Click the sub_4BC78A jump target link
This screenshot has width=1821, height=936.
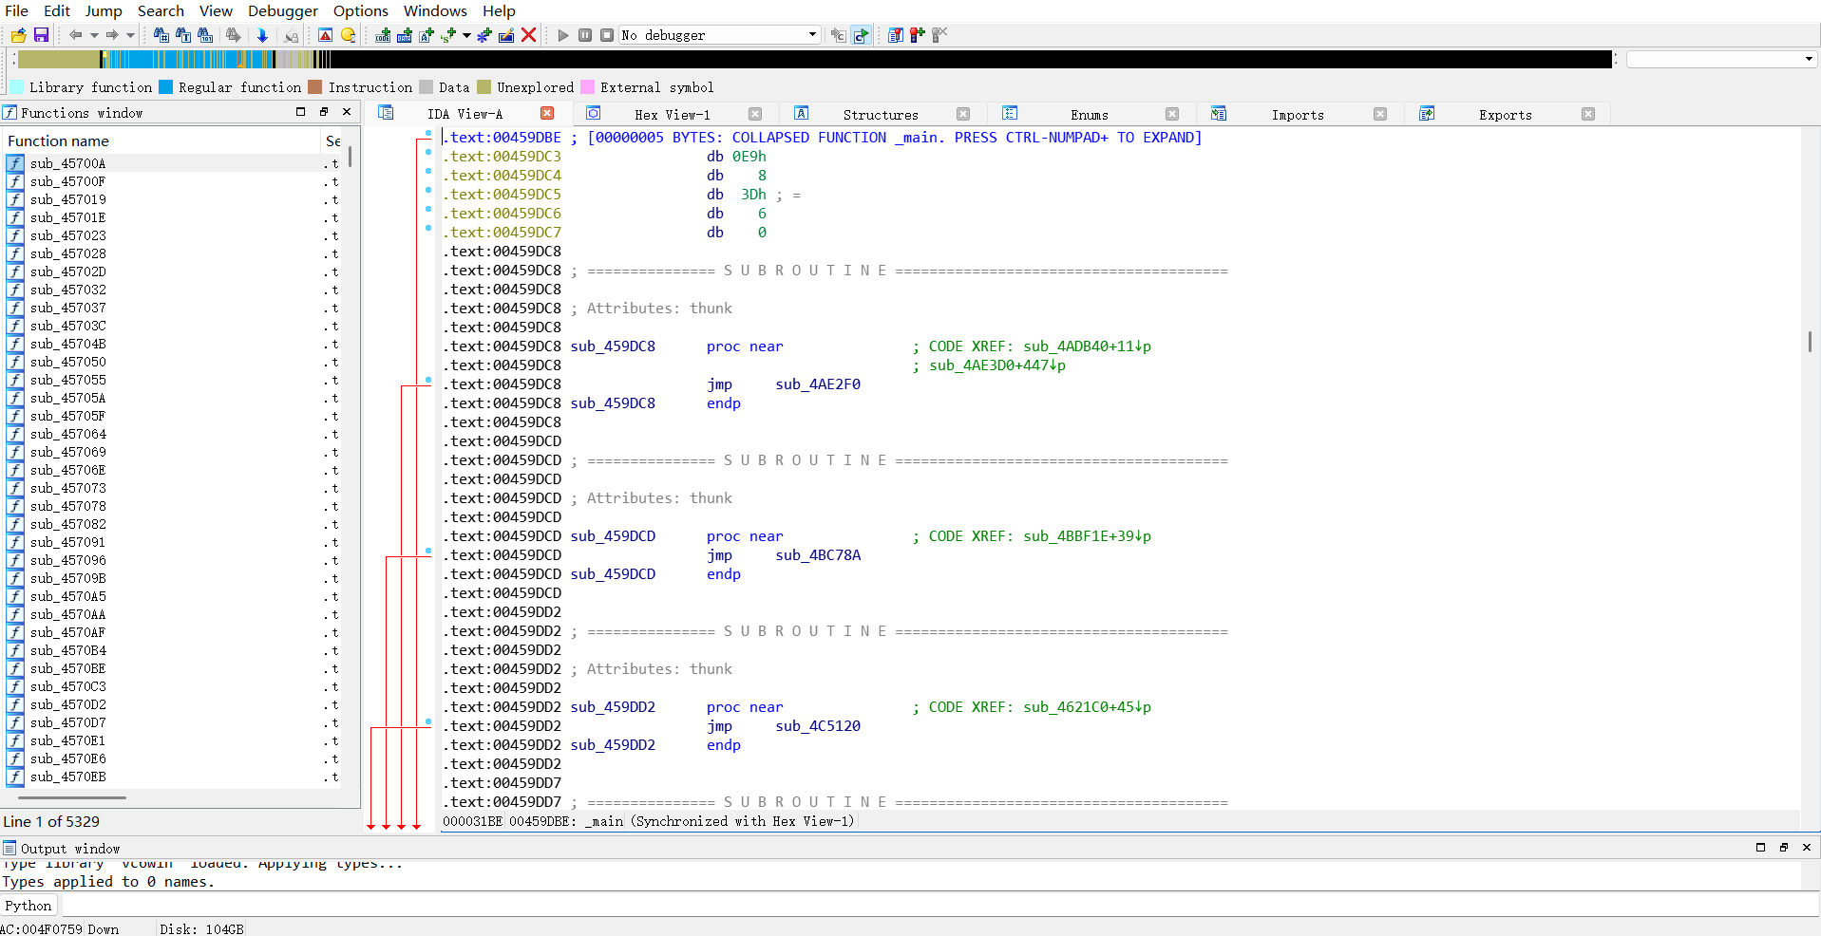pyautogui.click(x=818, y=555)
